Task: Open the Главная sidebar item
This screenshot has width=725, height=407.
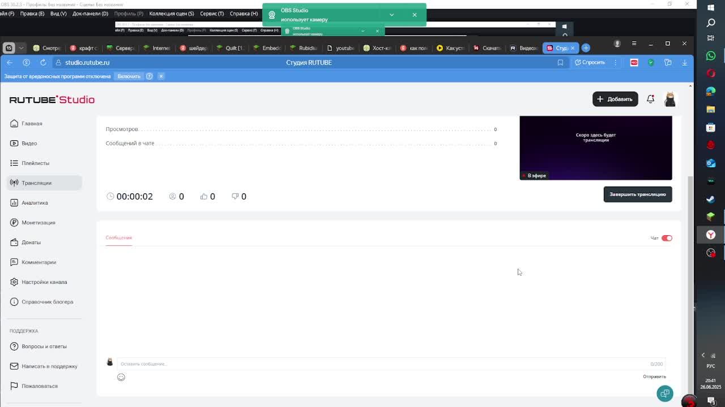Action: (x=44, y=123)
